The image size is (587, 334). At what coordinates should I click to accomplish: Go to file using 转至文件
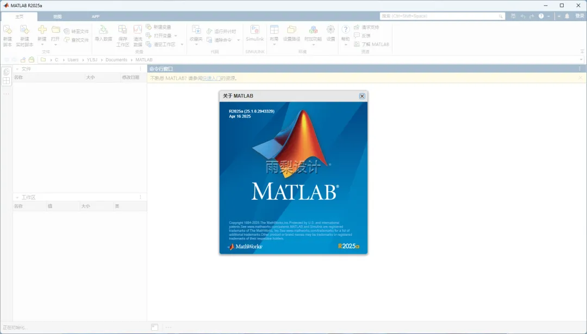tap(77, 31)
